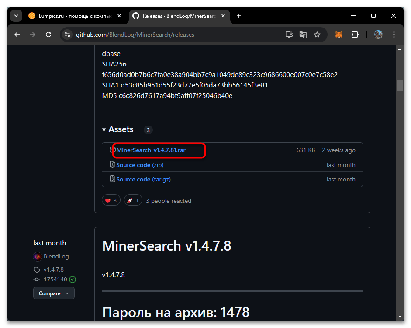Screen dimensions: 411x328
Task: Open commit 1754140
Action: coord(55,279)
